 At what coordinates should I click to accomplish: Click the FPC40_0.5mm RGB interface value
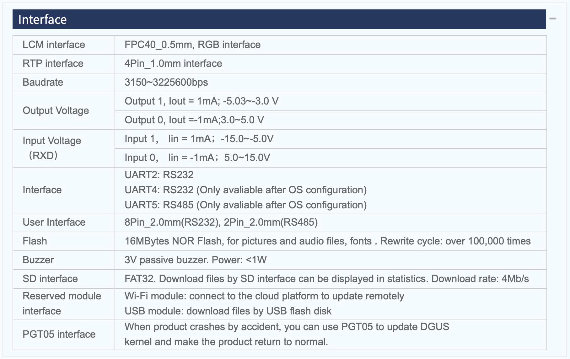(x=192, y=45)
